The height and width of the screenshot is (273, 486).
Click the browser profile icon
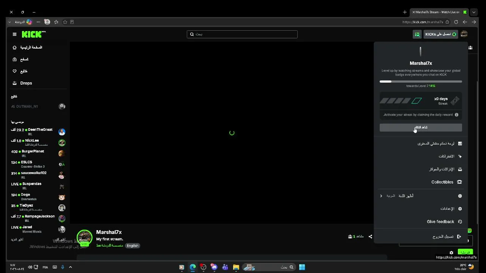tap(47, 22)
